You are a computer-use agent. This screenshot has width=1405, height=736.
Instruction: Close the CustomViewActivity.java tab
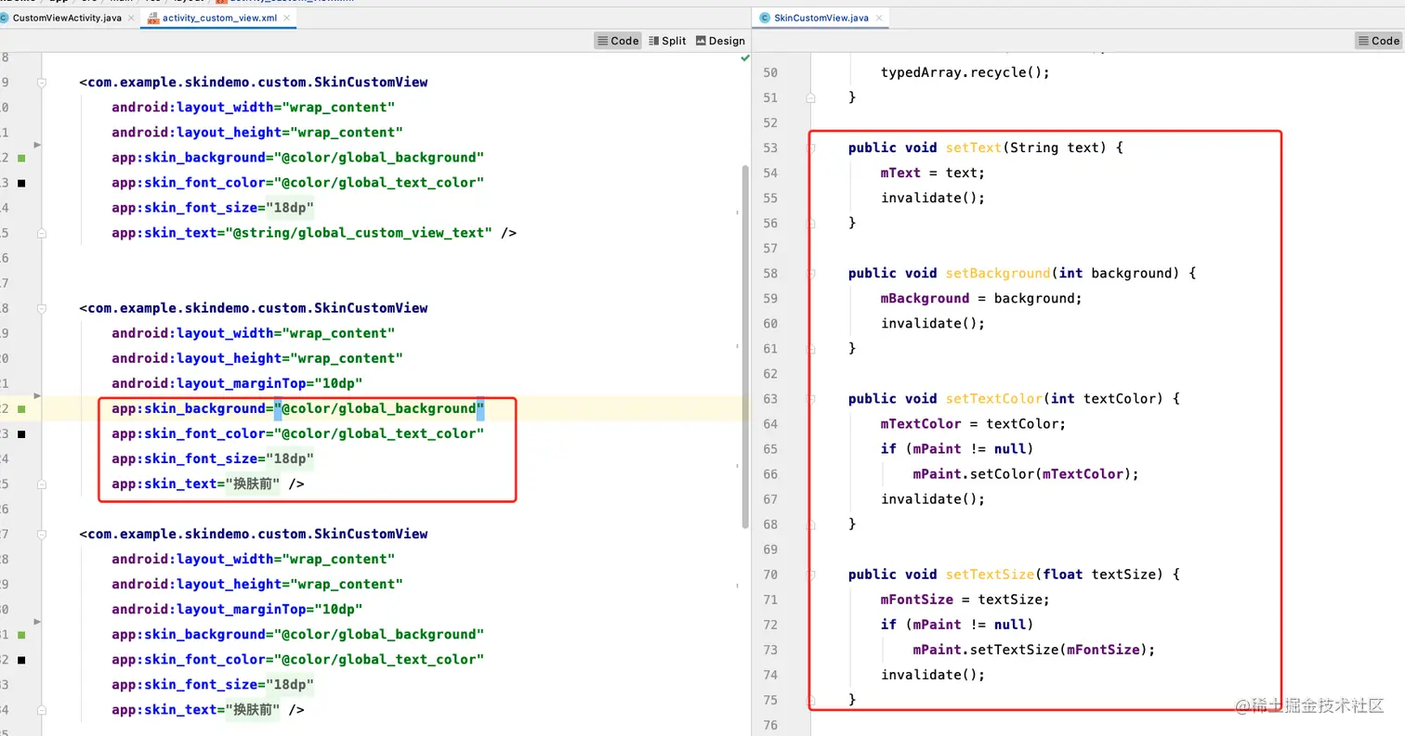131,18
